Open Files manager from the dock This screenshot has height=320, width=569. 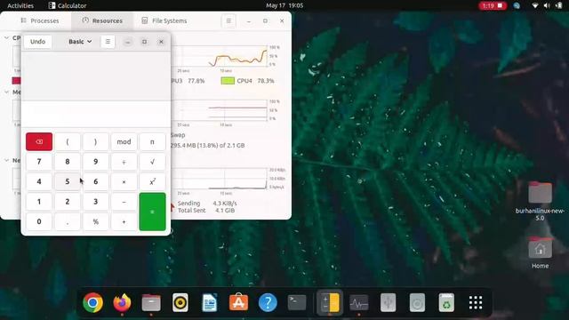151,302
